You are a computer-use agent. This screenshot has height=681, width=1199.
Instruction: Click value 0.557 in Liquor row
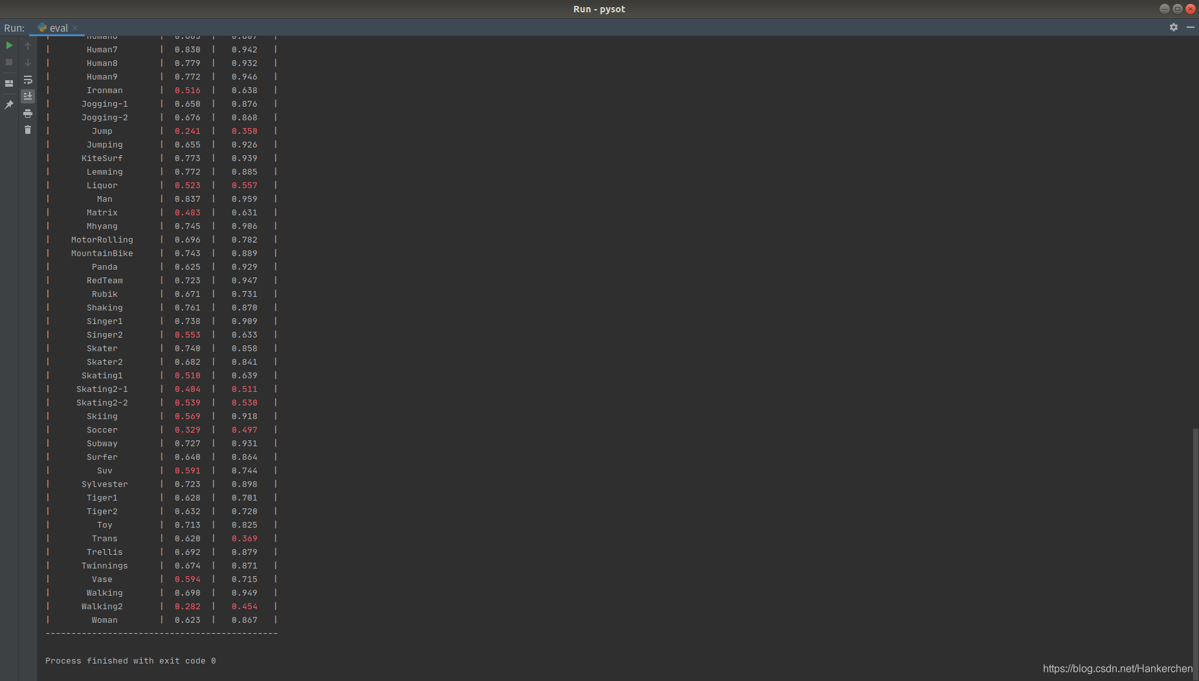click(x=245, y=186)
